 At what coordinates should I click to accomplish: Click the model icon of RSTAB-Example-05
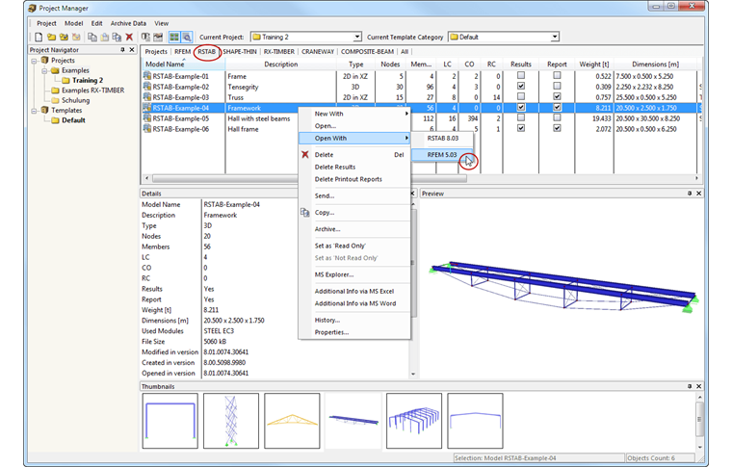(x=147, y=118)
